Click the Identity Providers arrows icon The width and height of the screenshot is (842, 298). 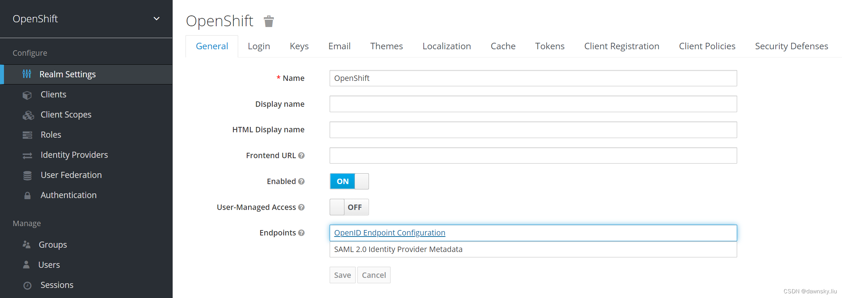(27, 155)
